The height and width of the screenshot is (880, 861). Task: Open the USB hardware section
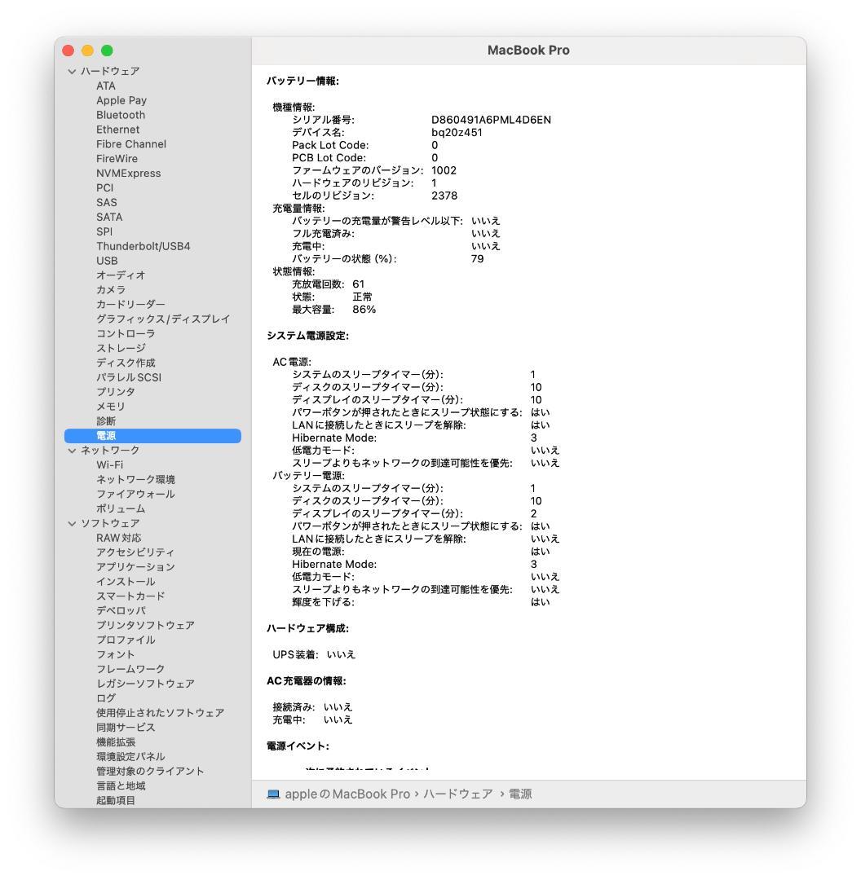[x=106, y=260]
